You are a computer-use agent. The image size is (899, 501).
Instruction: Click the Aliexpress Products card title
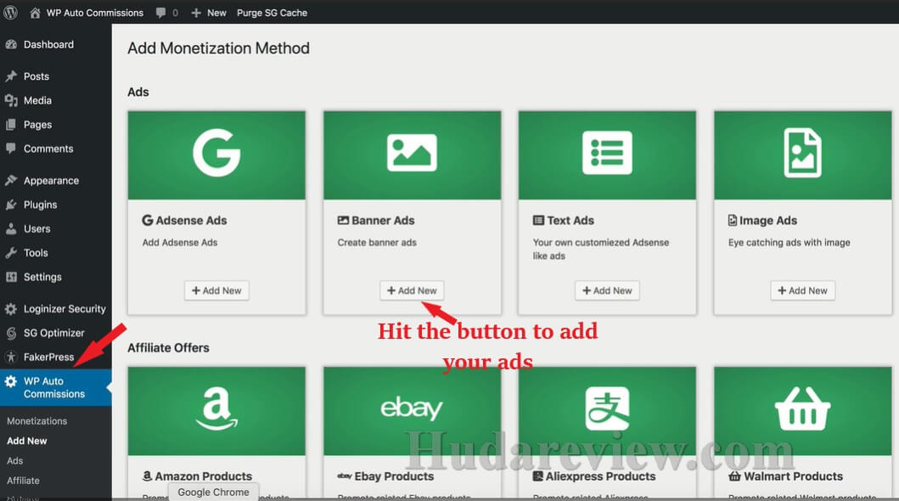pos(594,476)
